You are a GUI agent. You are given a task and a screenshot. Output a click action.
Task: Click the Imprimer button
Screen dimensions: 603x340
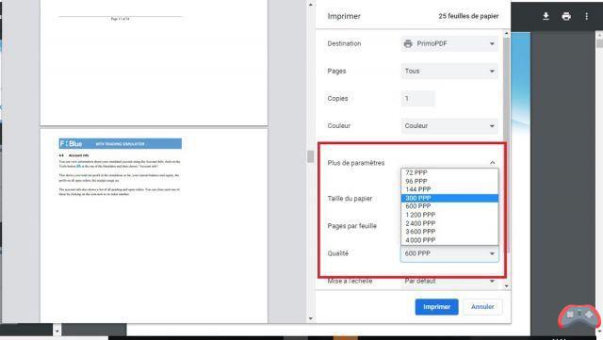pos(436,307)
